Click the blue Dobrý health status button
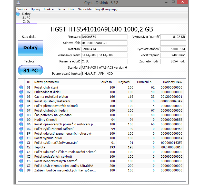Image resolution: width=210 pixels, height=185 pixels. click(31, 48)
